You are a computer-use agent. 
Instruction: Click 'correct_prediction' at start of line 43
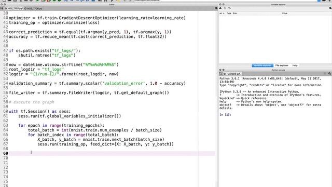[30, 32]
